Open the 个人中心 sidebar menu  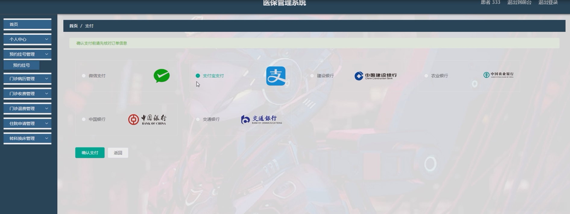coord(27,39)
